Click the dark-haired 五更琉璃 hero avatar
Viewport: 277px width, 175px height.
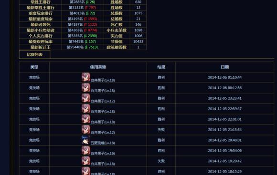[x=86, y=140]
